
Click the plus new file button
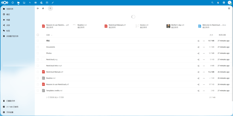[50, 8]
